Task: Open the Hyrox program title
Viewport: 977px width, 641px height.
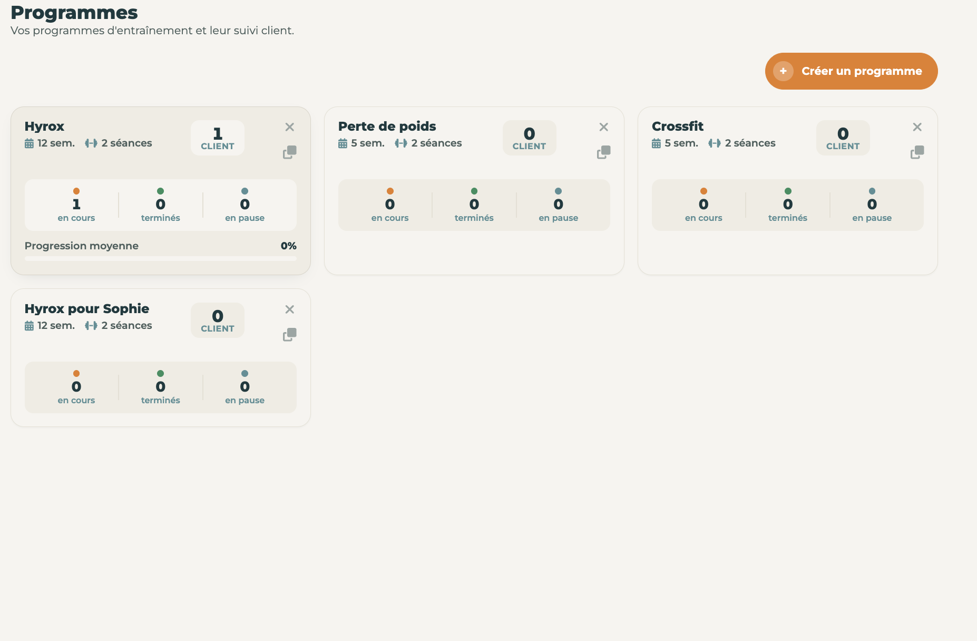Action: 44,127
